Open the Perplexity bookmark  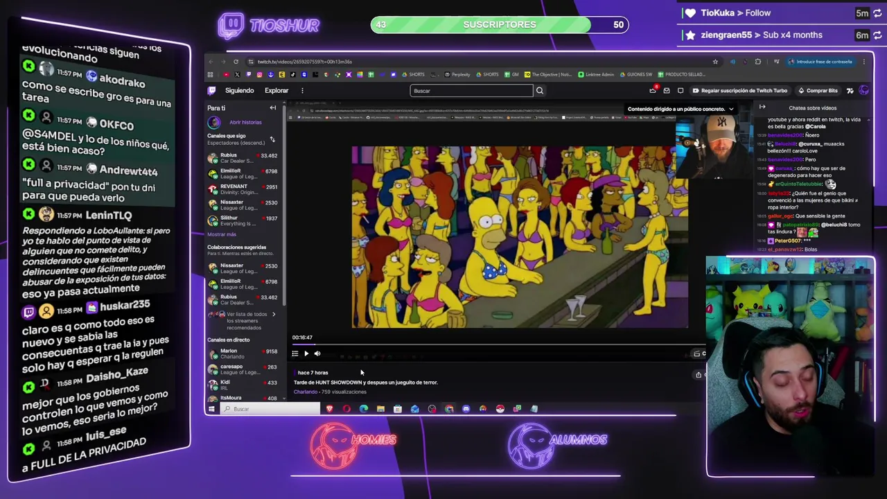458,74
